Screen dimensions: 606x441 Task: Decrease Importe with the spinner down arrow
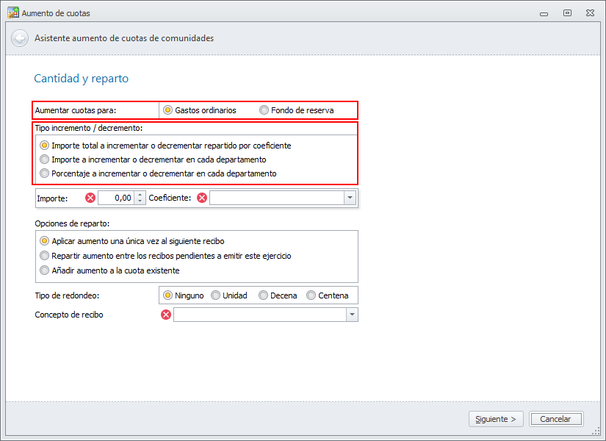tap(140, 201)
